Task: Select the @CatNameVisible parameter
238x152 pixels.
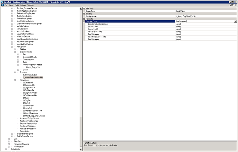Action: click(x=30, y=95)
